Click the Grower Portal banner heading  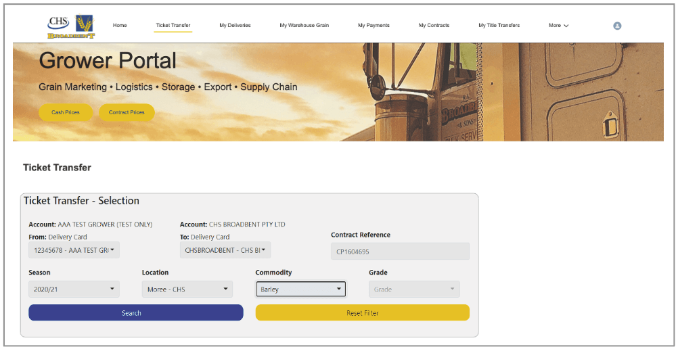click(x=108, y=61)
